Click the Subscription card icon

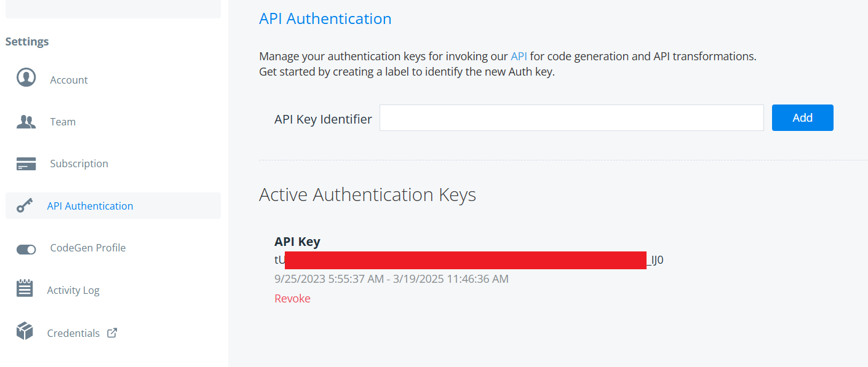pyautogui.click(x=26, y=164)
